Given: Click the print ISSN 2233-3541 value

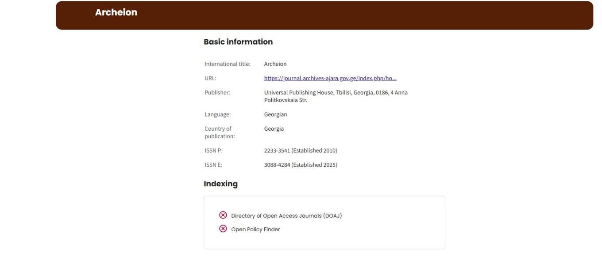Looking at the screenshot, I should point(300,151).
